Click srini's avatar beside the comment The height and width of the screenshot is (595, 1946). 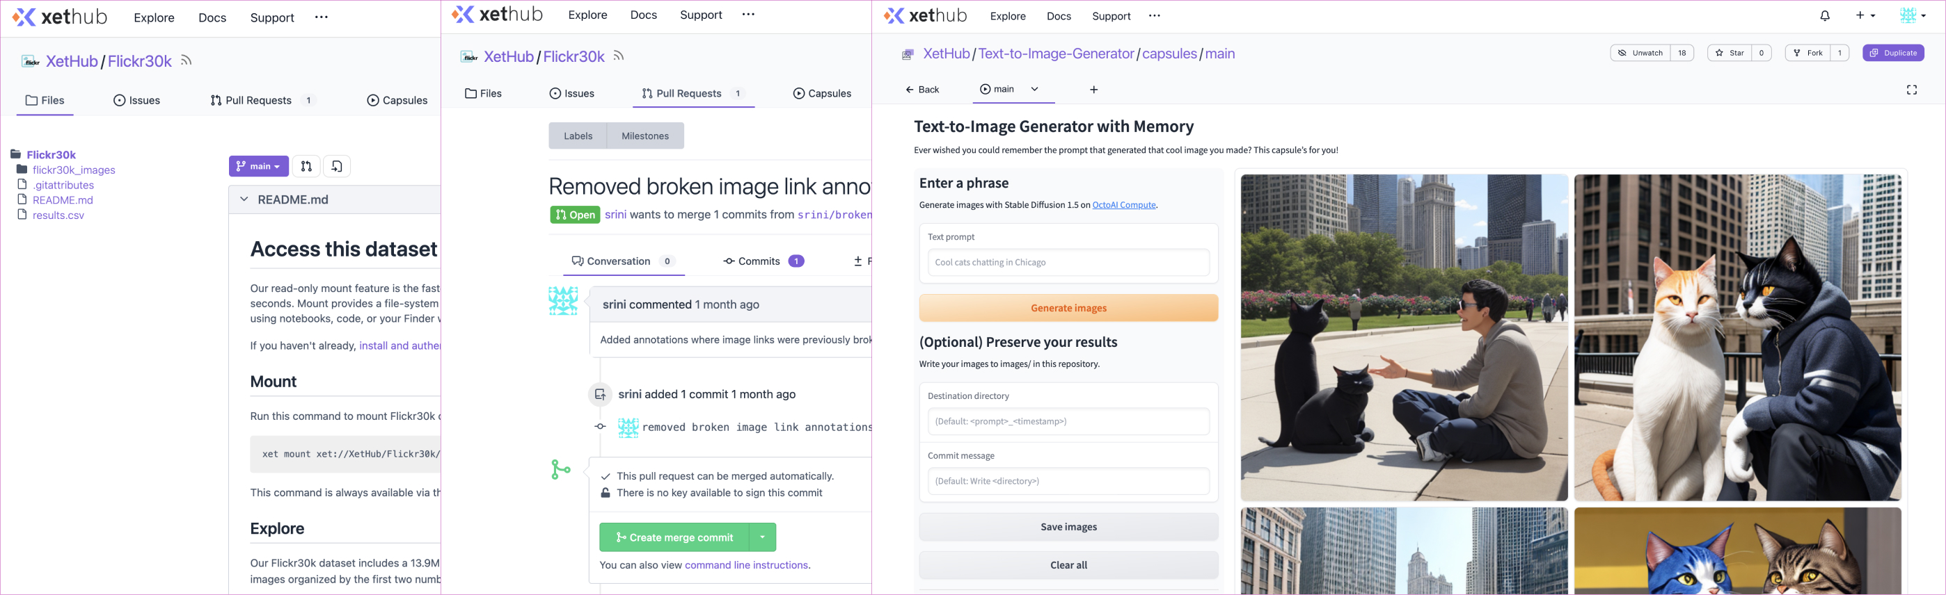563,301
